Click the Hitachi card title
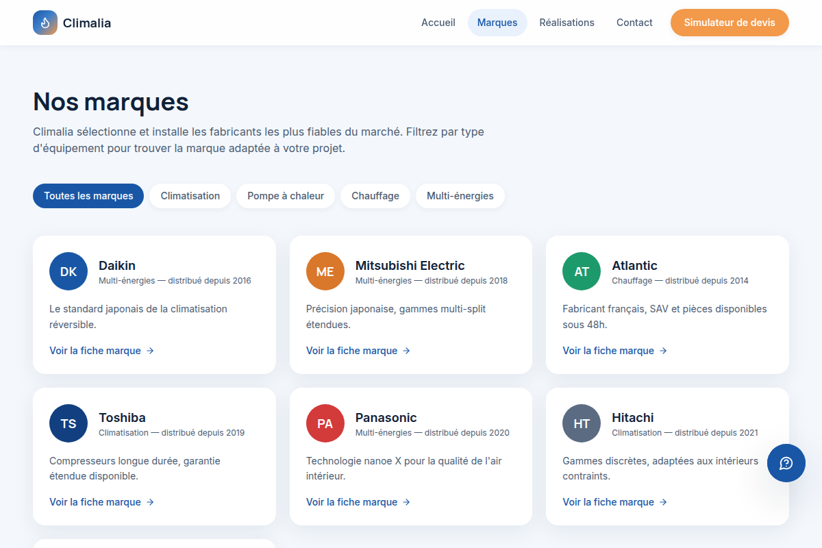 (633, 418)
